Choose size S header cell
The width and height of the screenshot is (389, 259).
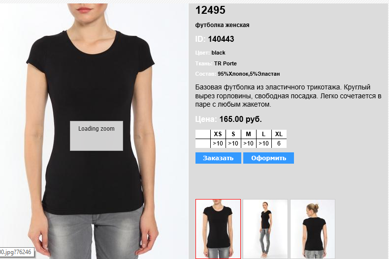(233, 134)
